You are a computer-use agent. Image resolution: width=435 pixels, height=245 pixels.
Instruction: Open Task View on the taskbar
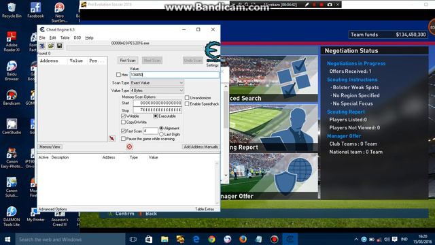pos(133,239)
